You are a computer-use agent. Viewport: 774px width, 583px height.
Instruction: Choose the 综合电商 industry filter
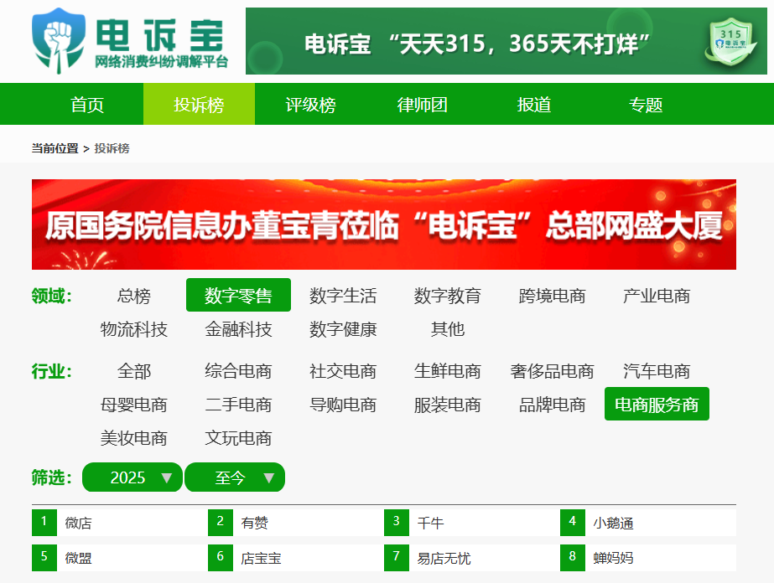click(238, 370)
